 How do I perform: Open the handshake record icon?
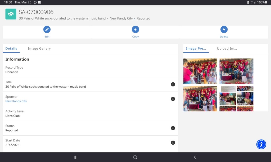coord(11,14)
